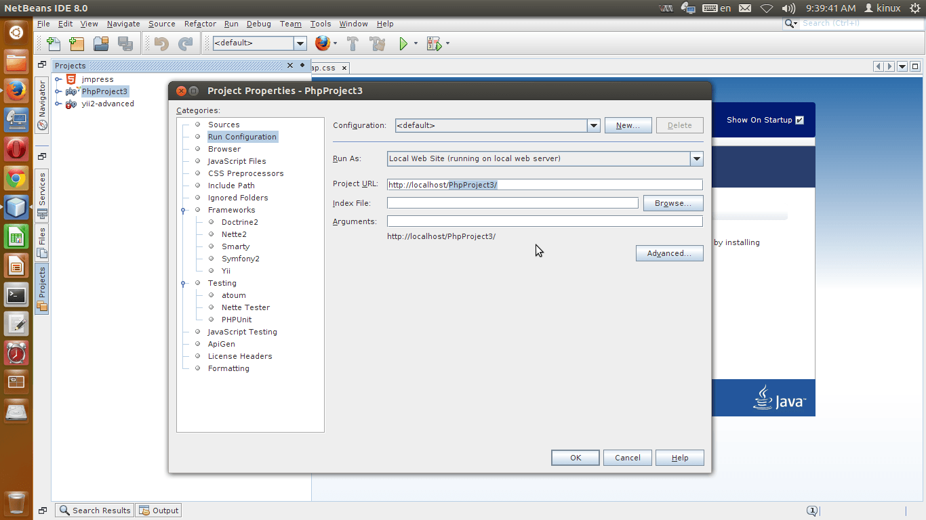Click the New Project toolbar icon
This screenshot has width=926, height=520.
[77, 44]
